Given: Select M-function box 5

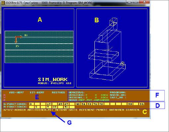Looking at the screenshot, I should click(37, 107).
